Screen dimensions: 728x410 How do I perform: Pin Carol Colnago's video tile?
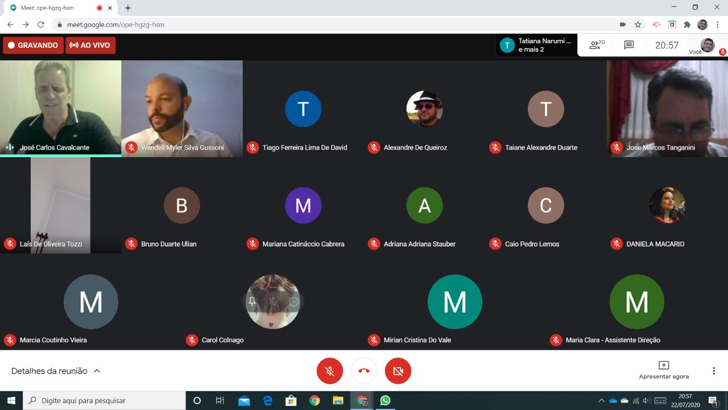coord(252,302)
